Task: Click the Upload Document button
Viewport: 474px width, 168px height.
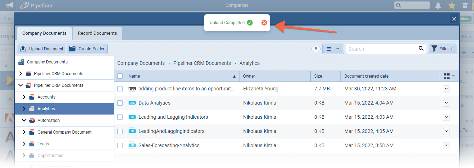Action: click(x=42, y=49)
